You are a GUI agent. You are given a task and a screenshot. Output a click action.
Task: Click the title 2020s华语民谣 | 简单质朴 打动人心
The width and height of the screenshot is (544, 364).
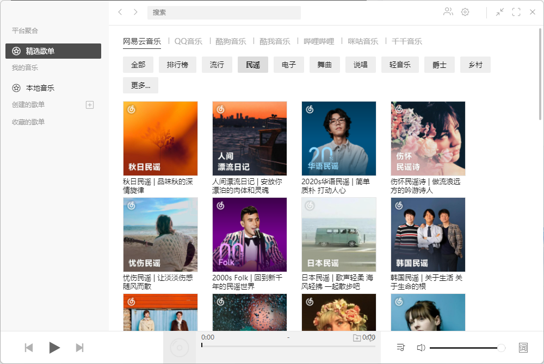[336, 186]
